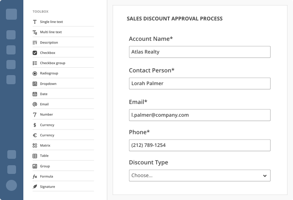Select the Signature feather icon

35,187
